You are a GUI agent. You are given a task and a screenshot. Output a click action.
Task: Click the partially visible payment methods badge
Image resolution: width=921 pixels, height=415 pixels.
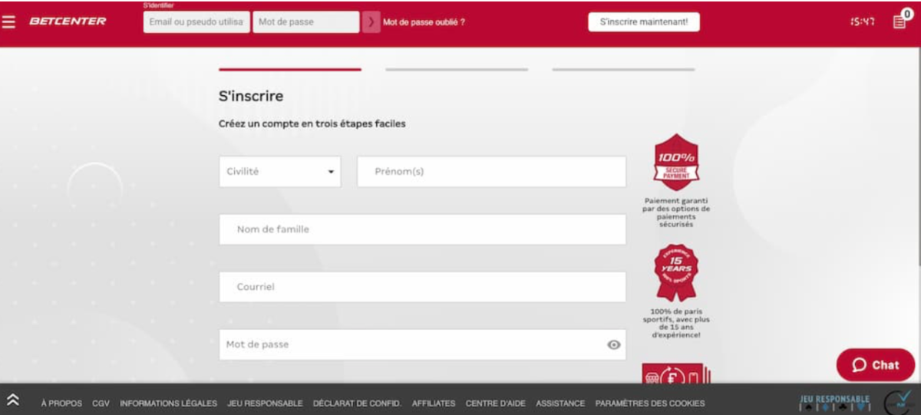point(676,373)
